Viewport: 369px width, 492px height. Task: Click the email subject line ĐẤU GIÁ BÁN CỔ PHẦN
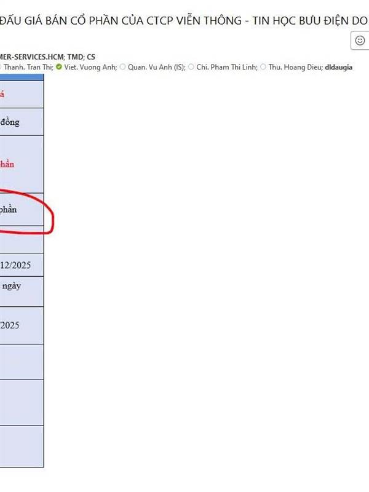click(183, 21)
